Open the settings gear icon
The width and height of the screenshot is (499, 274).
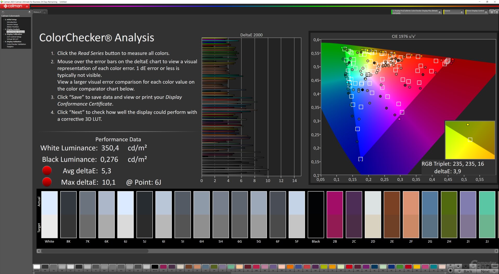pyautogui.click(x=492, y=12)
